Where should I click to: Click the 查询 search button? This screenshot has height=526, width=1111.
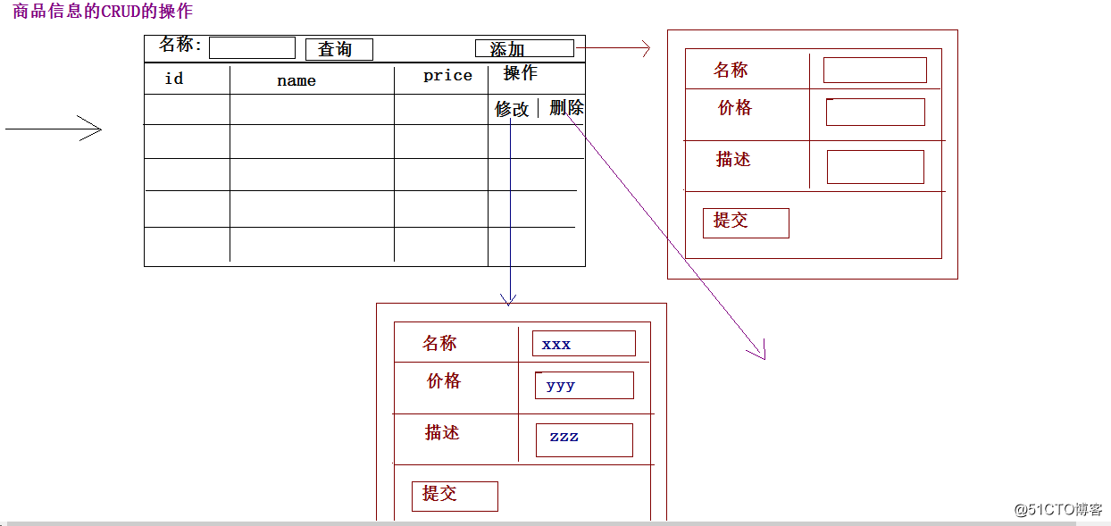(x=339, y=49)
